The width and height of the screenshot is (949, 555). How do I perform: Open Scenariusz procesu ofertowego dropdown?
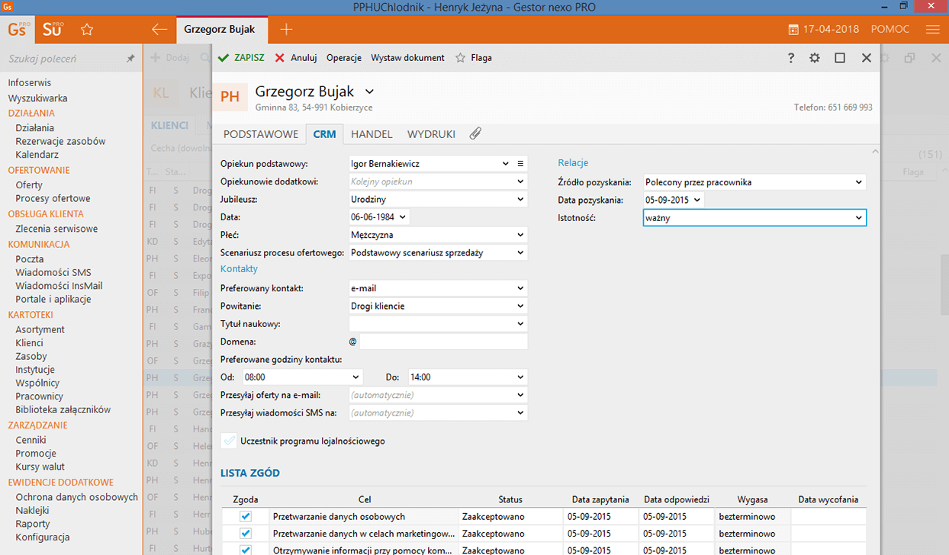(520, 252)
